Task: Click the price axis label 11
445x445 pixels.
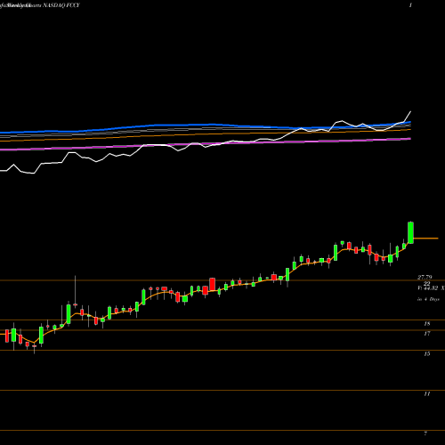Action: tap(427, 393)
